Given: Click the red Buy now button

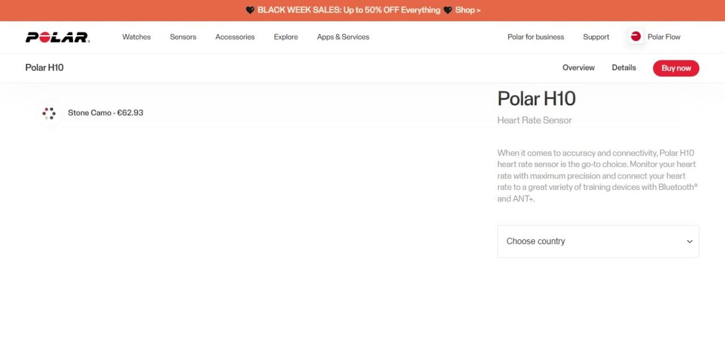Looking at the screenshot, I should coord(676,68).
